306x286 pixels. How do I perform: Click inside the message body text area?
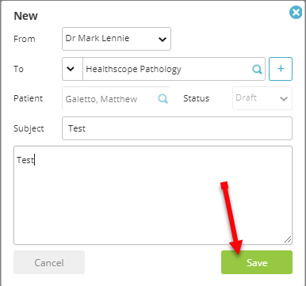[x=153, y=195]
